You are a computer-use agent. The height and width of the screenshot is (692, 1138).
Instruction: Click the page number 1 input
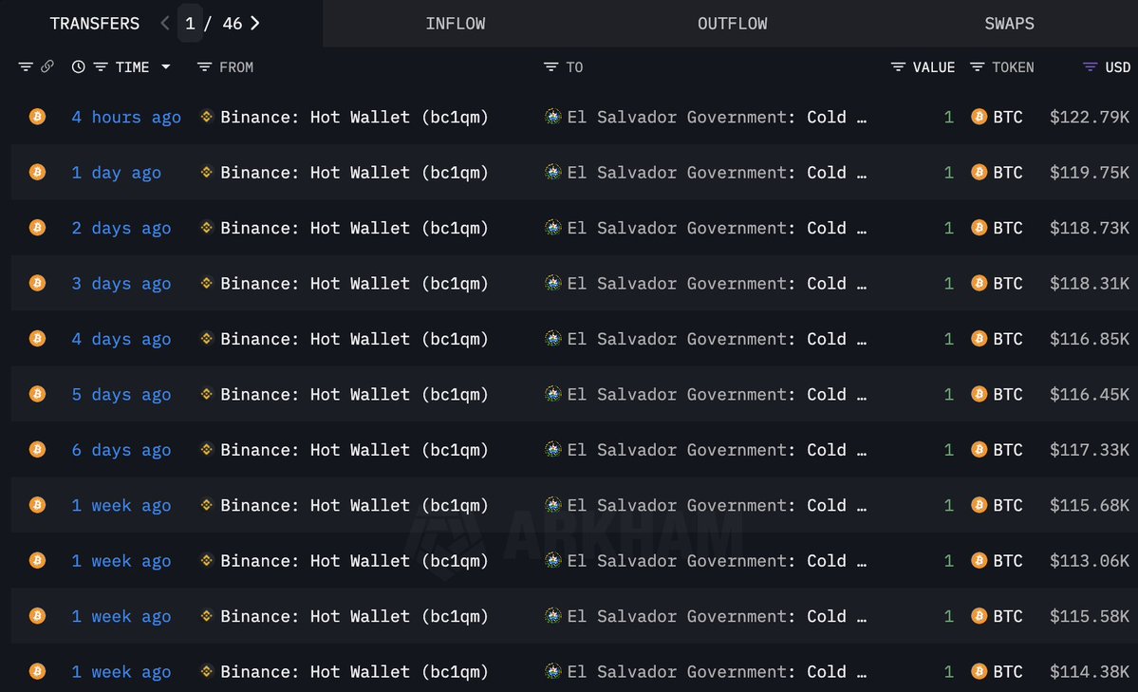tap(190, 23)
